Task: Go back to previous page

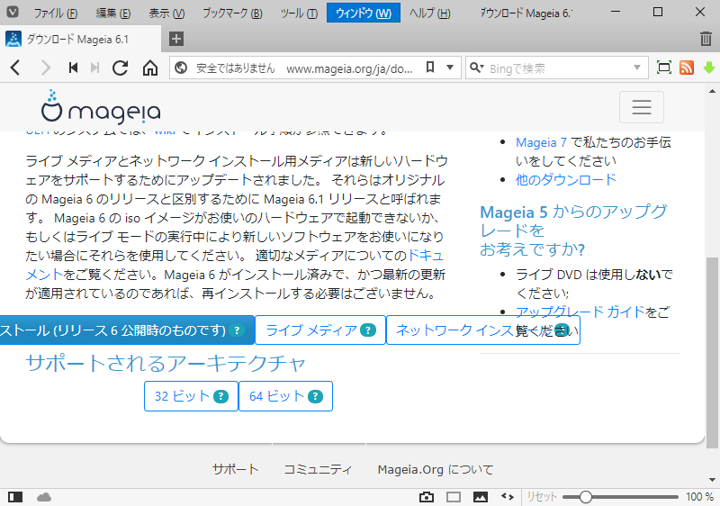Action: coord(15,68)
